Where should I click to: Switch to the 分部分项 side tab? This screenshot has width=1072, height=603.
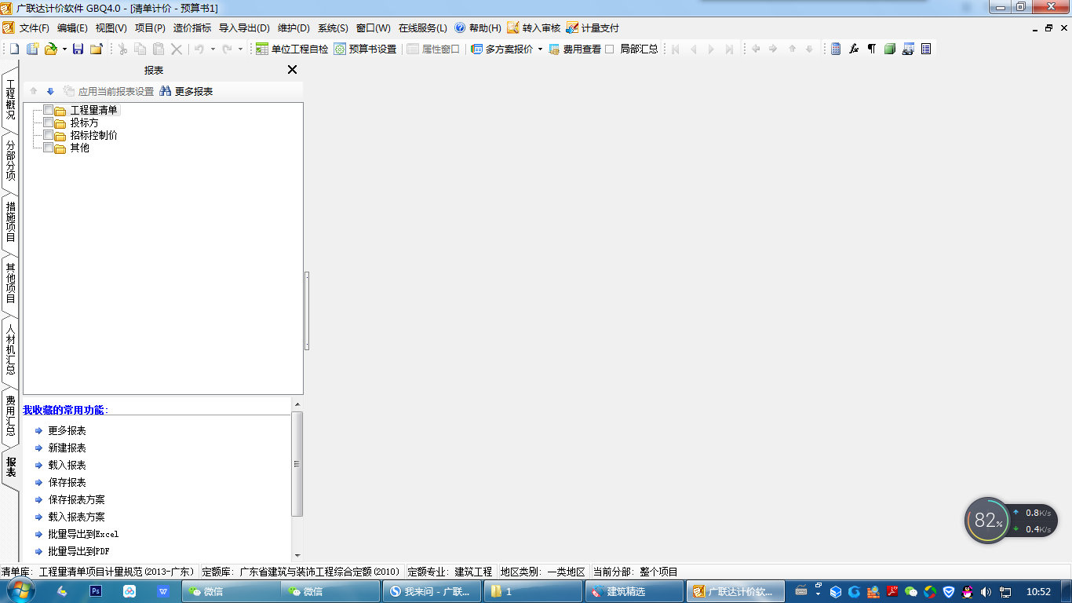tap(10, 160)
